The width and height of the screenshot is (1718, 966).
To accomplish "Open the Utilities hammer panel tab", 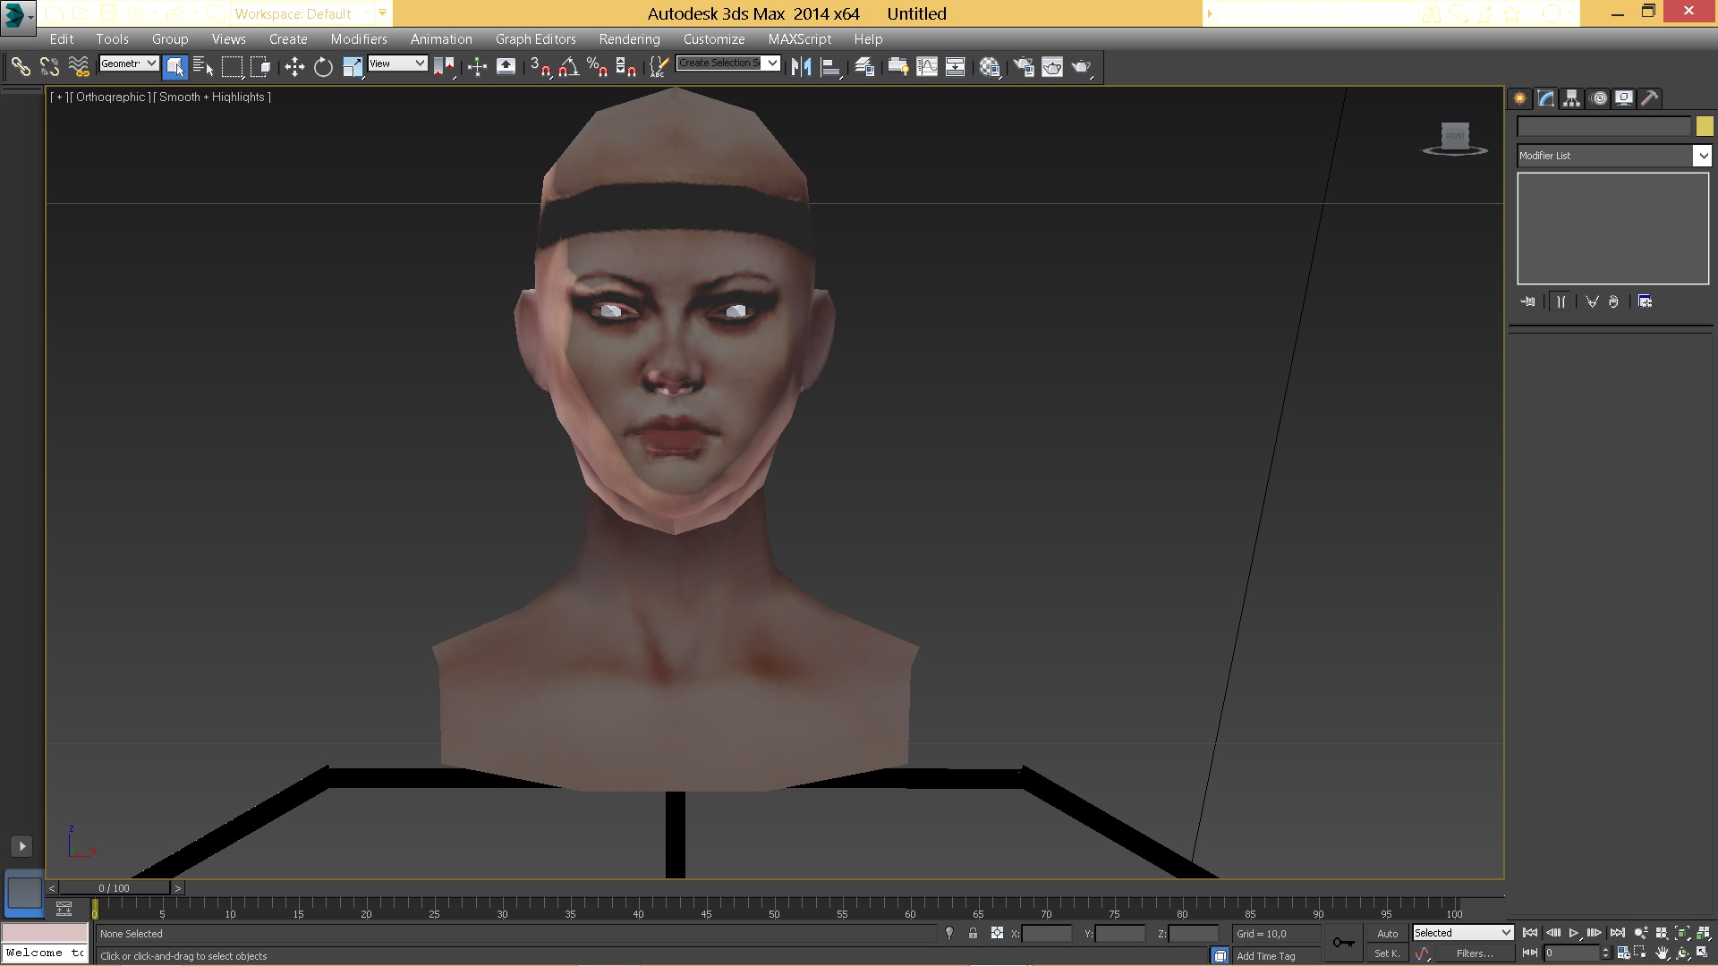I will click(x=1650, y=98).
